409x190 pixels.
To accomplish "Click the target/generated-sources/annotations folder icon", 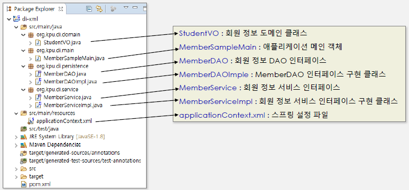I will [x=24, y=153].
